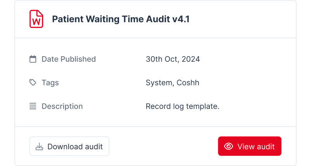The width and height of the screenshot is (311, 166).
Task: Open the Patient Waiting Time Audit v4.1 title
Action: [121, 19]
